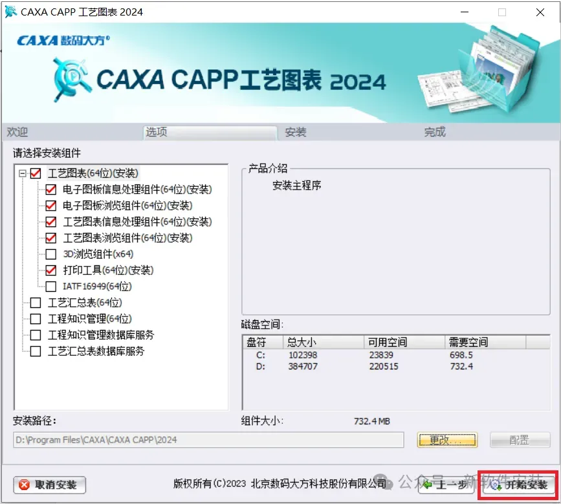Select the C: drive row
This screenshot has width=561, height=504.
point(396,355)
